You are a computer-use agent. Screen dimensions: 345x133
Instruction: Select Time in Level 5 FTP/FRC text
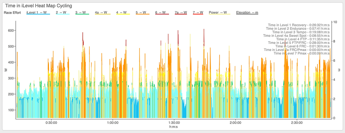(x=299, y=42)
